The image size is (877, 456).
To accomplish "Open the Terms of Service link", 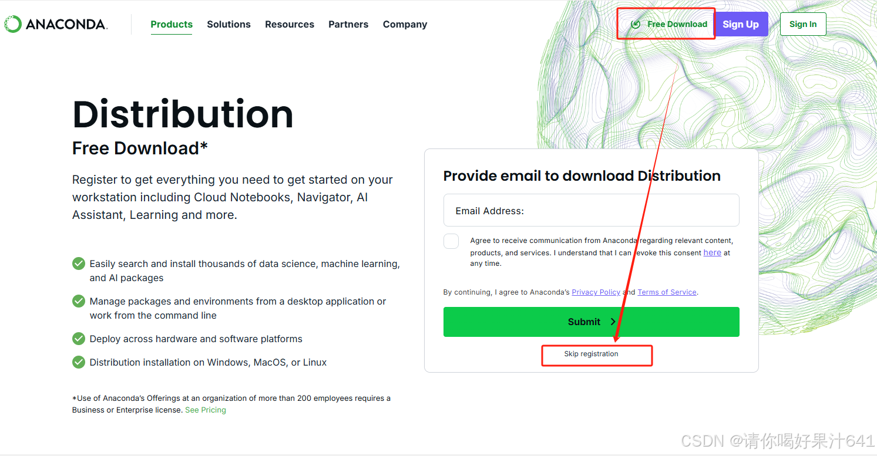I will (x=667, y=292).
